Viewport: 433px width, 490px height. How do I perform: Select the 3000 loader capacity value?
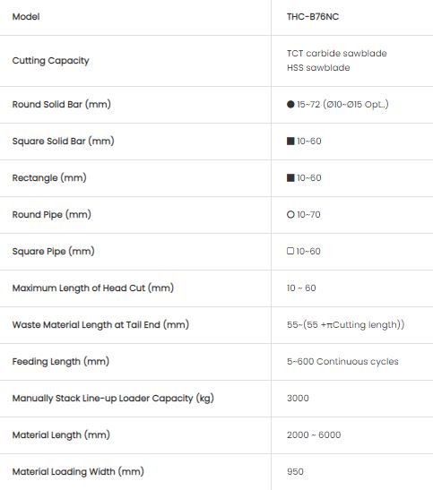tap(298, 398)
